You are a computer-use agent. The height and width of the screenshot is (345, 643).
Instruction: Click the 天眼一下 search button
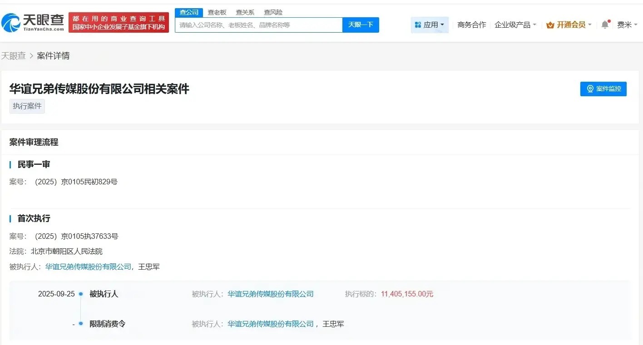(x=361, y=25)
